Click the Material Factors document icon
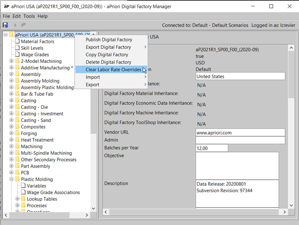Screen dimensions: 299x225 click(x=17, y=41)
